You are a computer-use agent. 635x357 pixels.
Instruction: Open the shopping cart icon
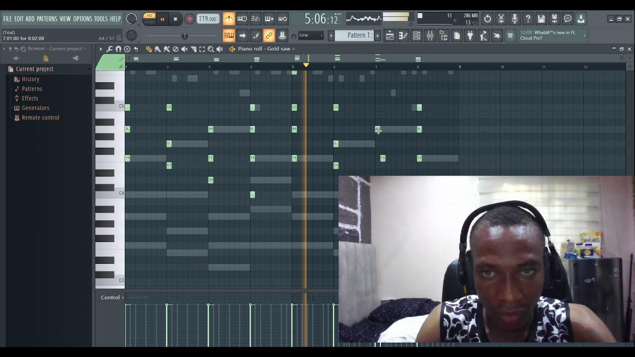click(510, 35)
